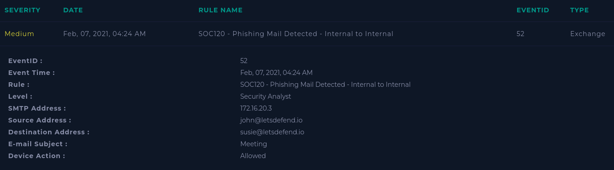614x170 pixels.
Task: Click the Device Action value Allowed
Action: 253,156
